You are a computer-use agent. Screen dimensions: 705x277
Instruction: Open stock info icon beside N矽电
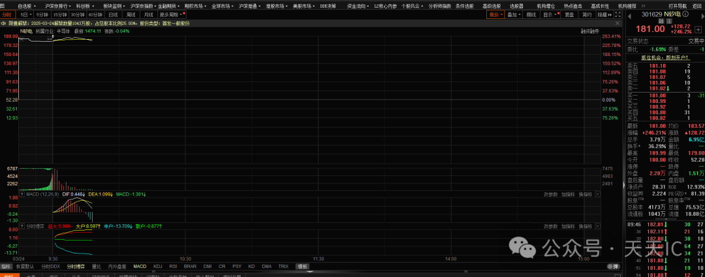click(685, 14)
